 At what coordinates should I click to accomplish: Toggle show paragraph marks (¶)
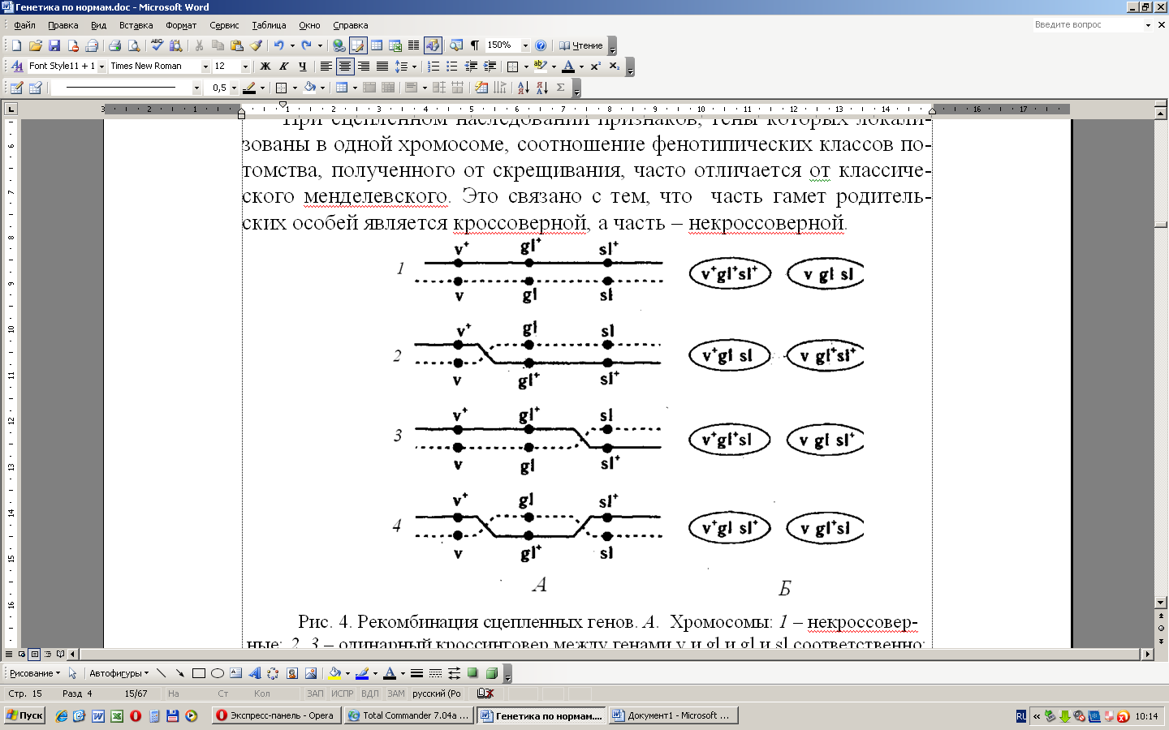tap(475, 45)
